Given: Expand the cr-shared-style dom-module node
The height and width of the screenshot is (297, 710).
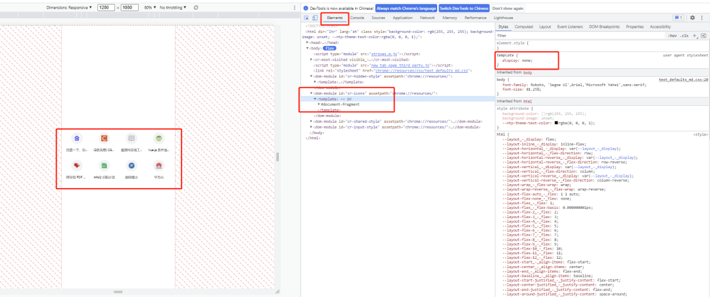Looking at the screenshot, I should [312, 122].
